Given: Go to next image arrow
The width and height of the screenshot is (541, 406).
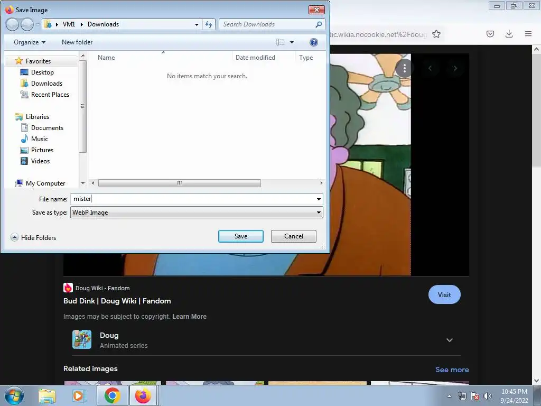Looking at the screenshot, I should click(455, 68).
